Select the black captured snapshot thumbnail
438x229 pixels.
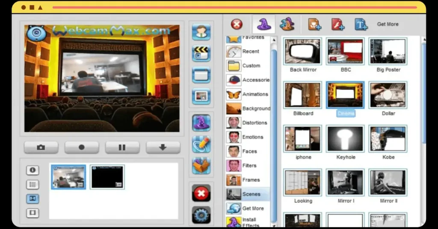(x=107, y=177)
